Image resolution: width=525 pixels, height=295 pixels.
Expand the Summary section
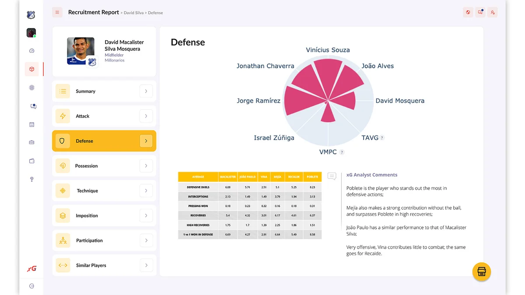(x=146, y=91)
